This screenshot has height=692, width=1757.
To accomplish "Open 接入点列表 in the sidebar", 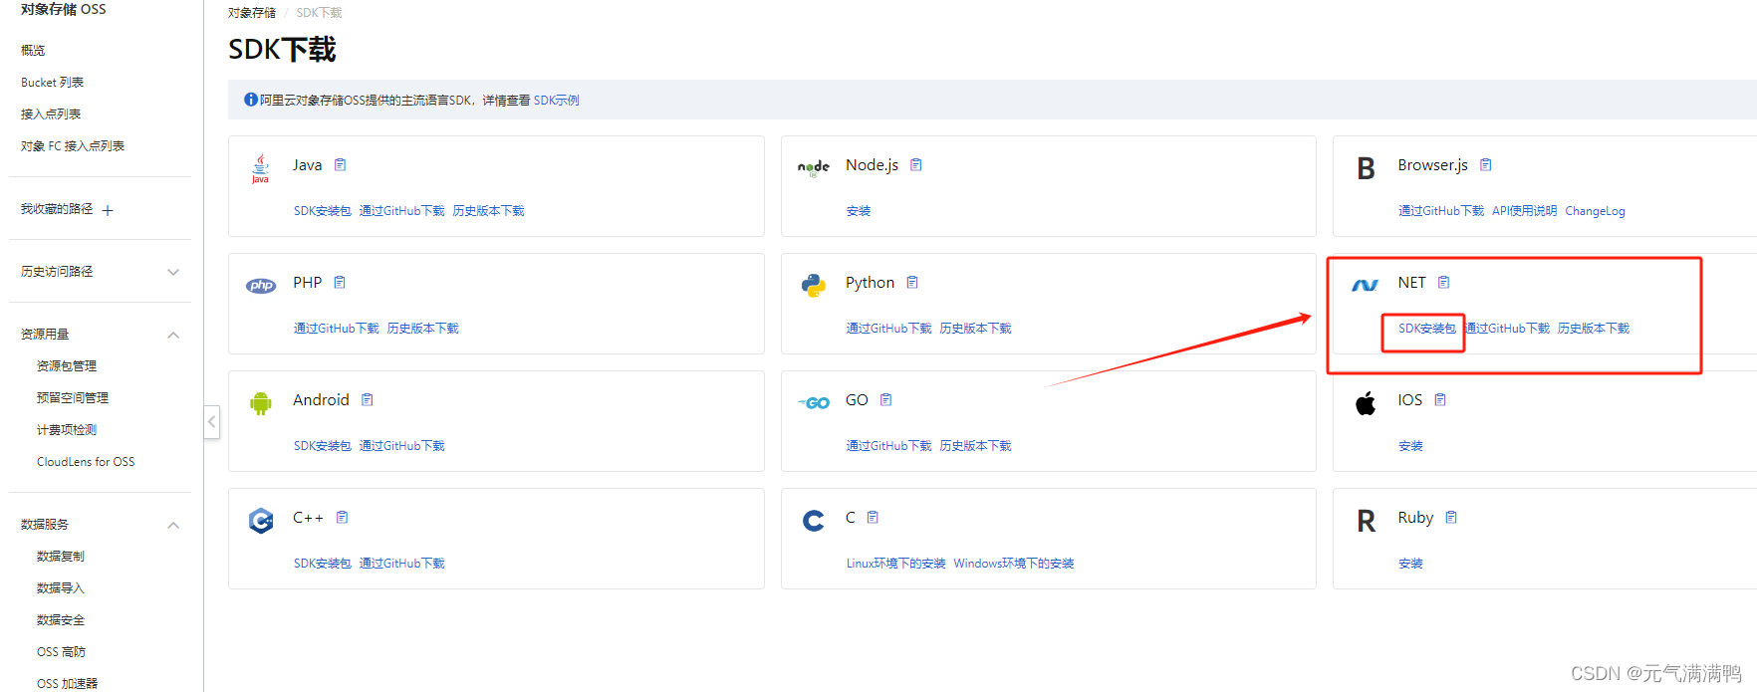I will [x=51, y=115].
